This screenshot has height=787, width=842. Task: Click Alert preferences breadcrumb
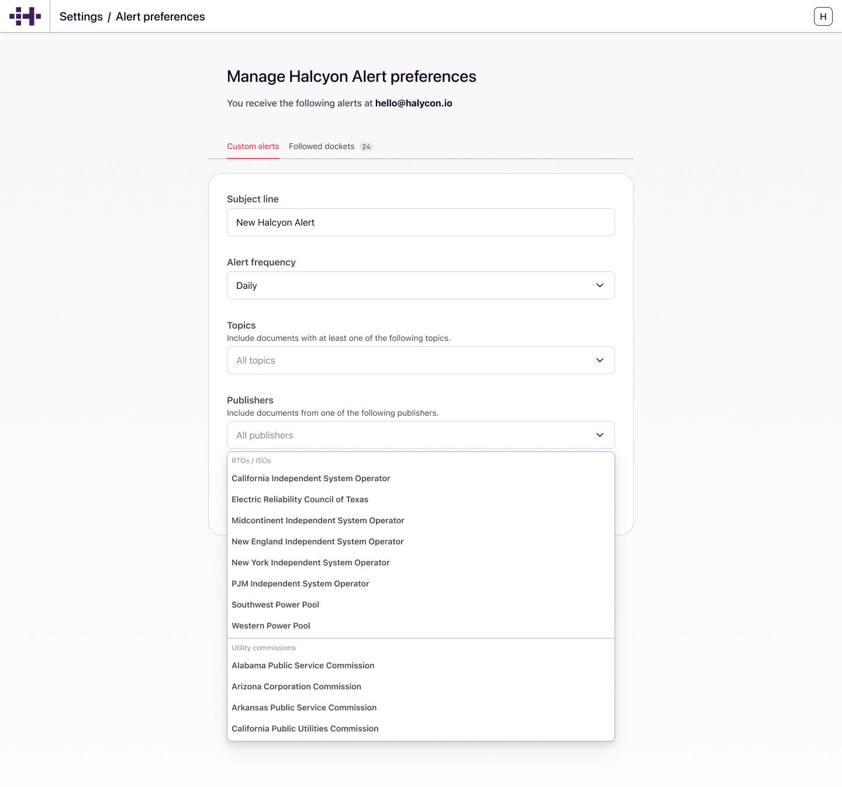coord(160,16)
